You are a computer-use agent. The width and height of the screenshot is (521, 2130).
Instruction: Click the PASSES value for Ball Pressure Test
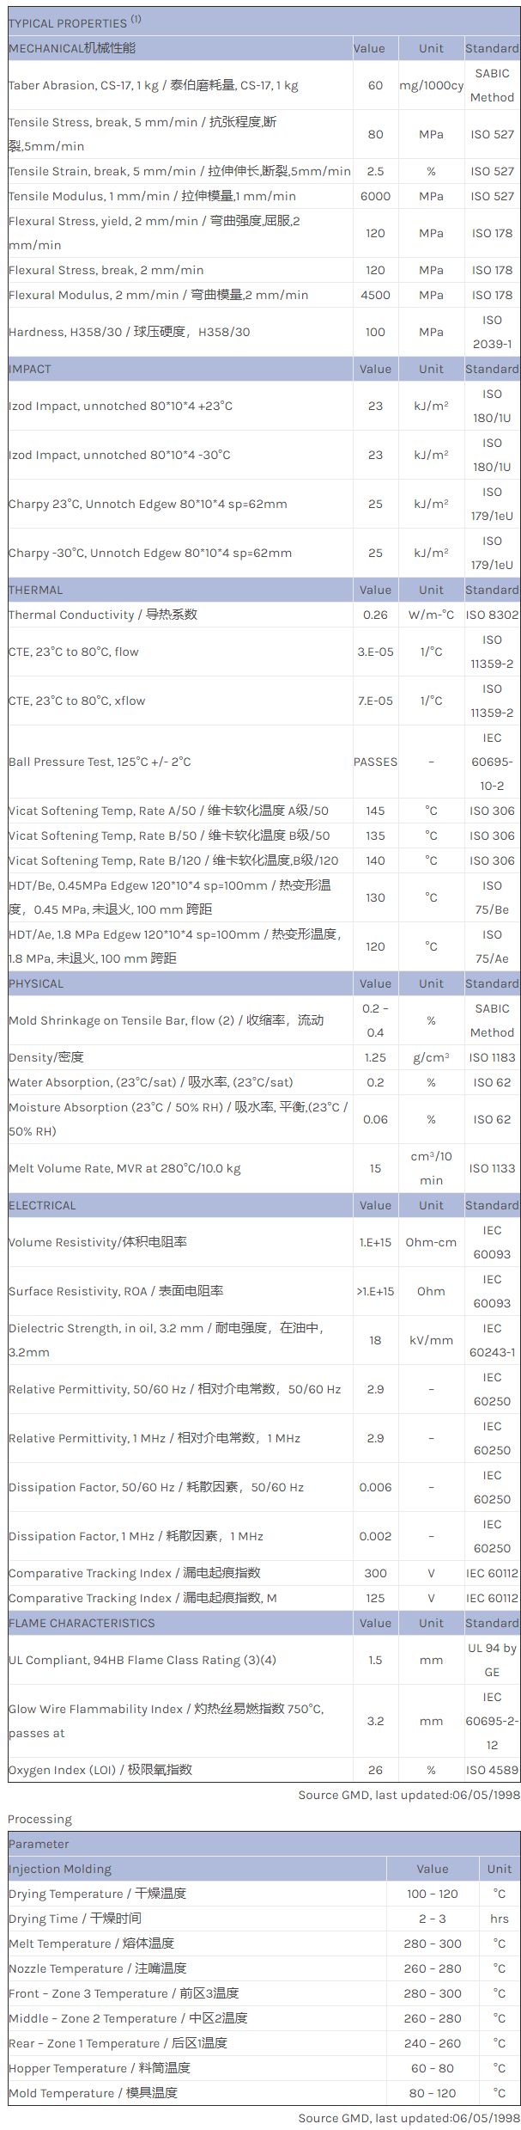[375, 762]
